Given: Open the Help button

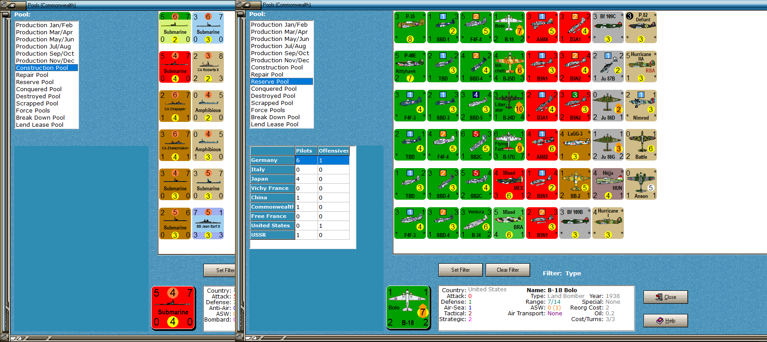Looking at the screenshot, I should 665,321.
